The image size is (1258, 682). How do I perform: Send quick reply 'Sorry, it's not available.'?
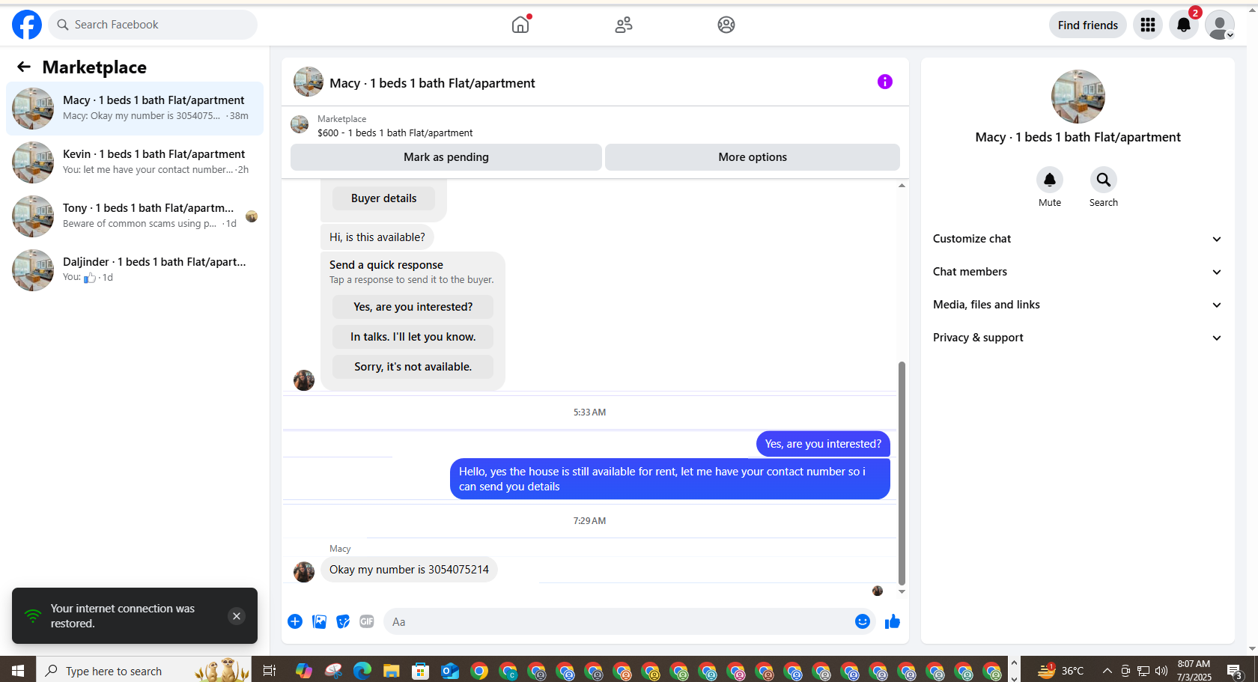click(x=413, y=367)
